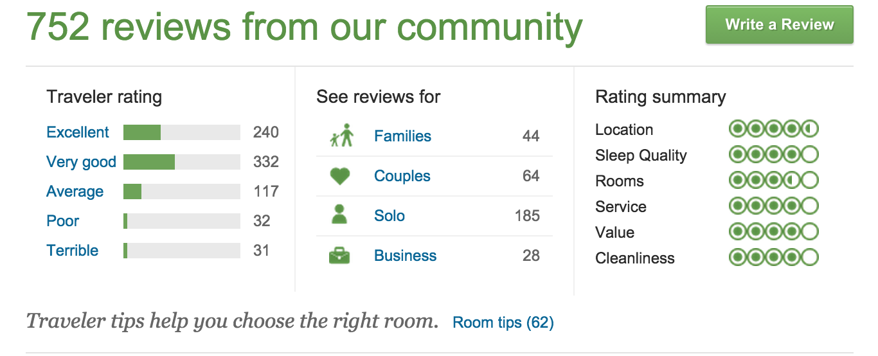Filter reviews by Excellent rating
Image resolution: width=878 pixels, height=356 pixels.
click(x=78, y=132)
